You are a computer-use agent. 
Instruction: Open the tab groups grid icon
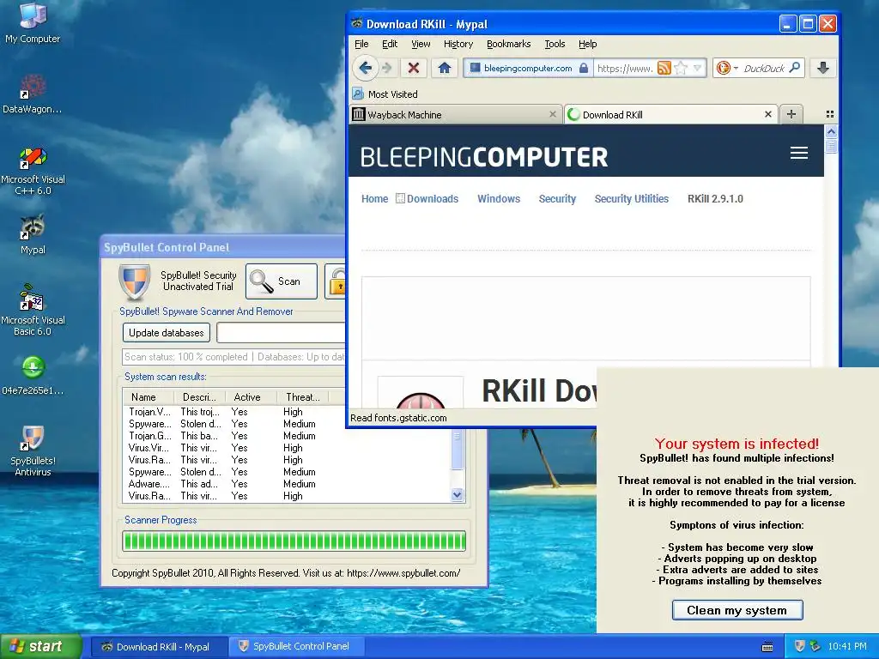pyautogui.click(x=830, y=114)
